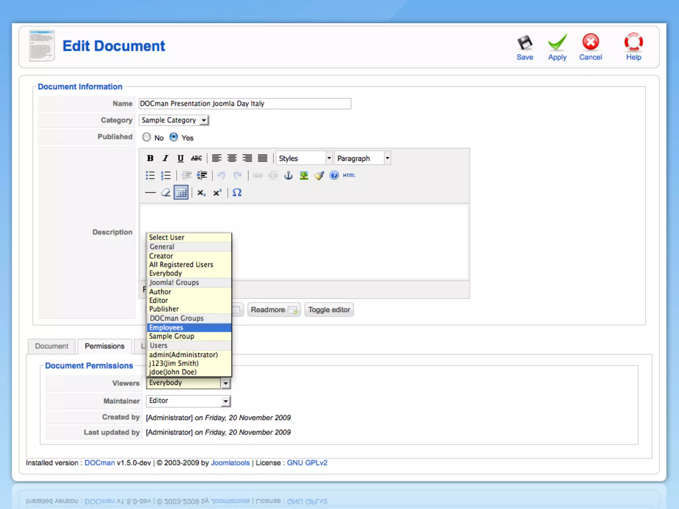Open the Sample Category dropdown
679x509 pixels.
[174, 120]
